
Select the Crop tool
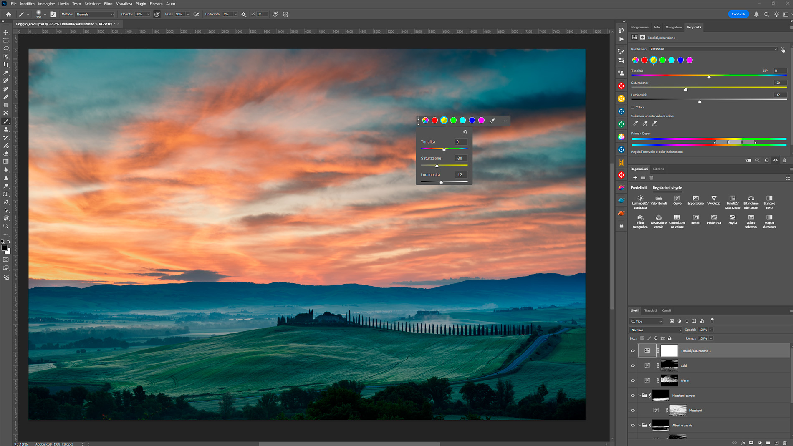click(x=6, y=65)
